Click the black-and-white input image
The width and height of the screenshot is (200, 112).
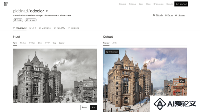(x=55, y=76)
